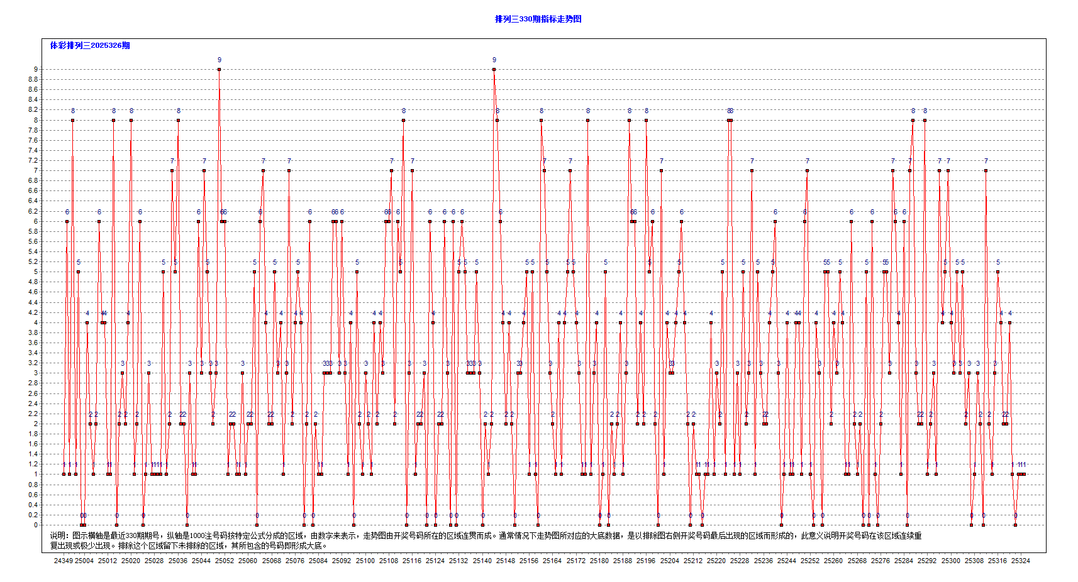The width and height of the screenshot is (1078, 582).
Task: Click the y-axis label 8.8
Action: coord(33,80)
